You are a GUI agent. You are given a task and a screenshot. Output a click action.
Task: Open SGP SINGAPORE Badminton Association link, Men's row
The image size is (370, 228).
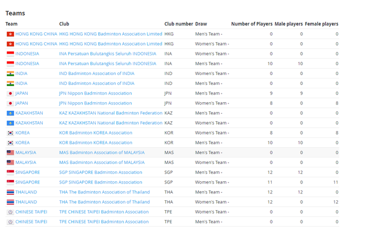point(101,173)
